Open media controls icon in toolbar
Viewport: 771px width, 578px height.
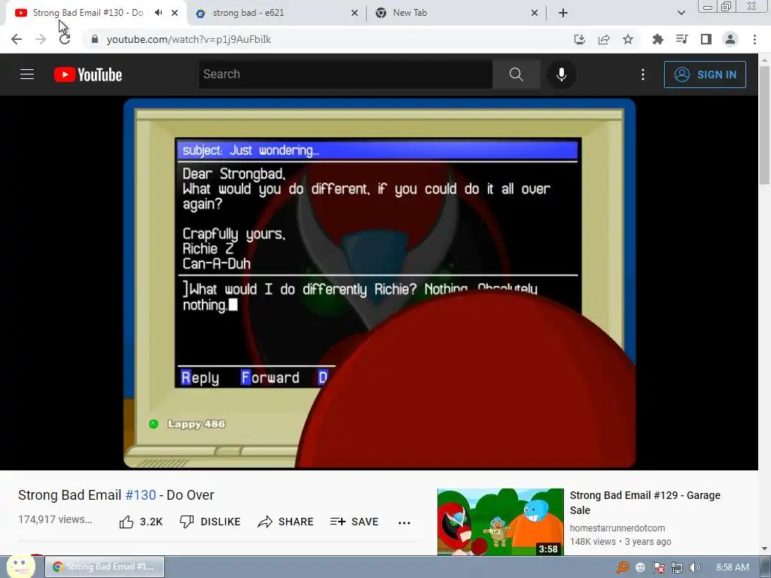(681, 39)
